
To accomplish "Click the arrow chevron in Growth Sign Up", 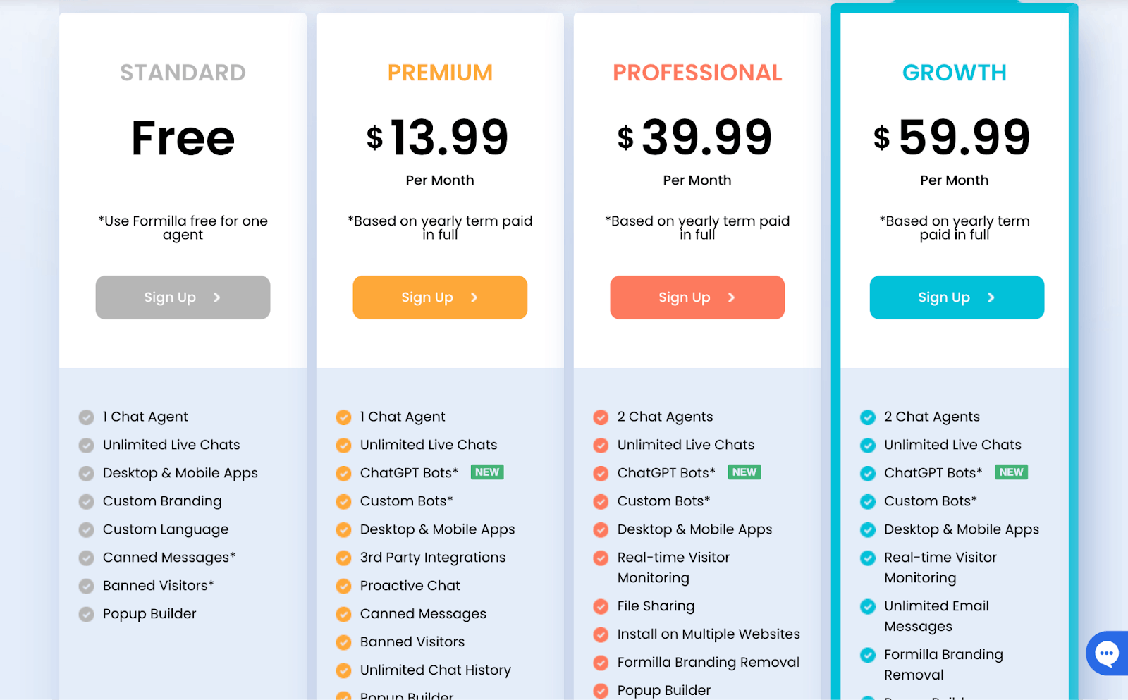I will pyautogui.click(x=991, y=297).
